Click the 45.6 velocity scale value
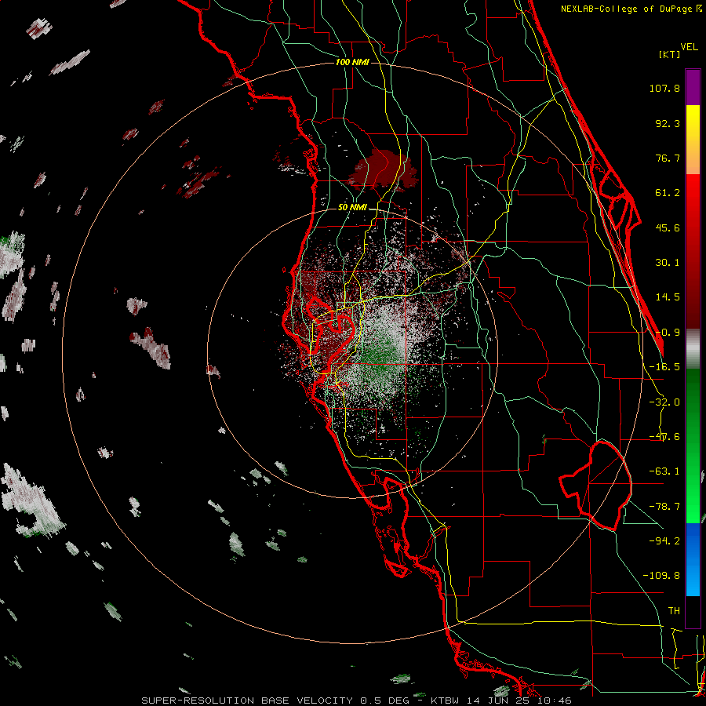Viewport: 706px width, 706px height. 668,227
